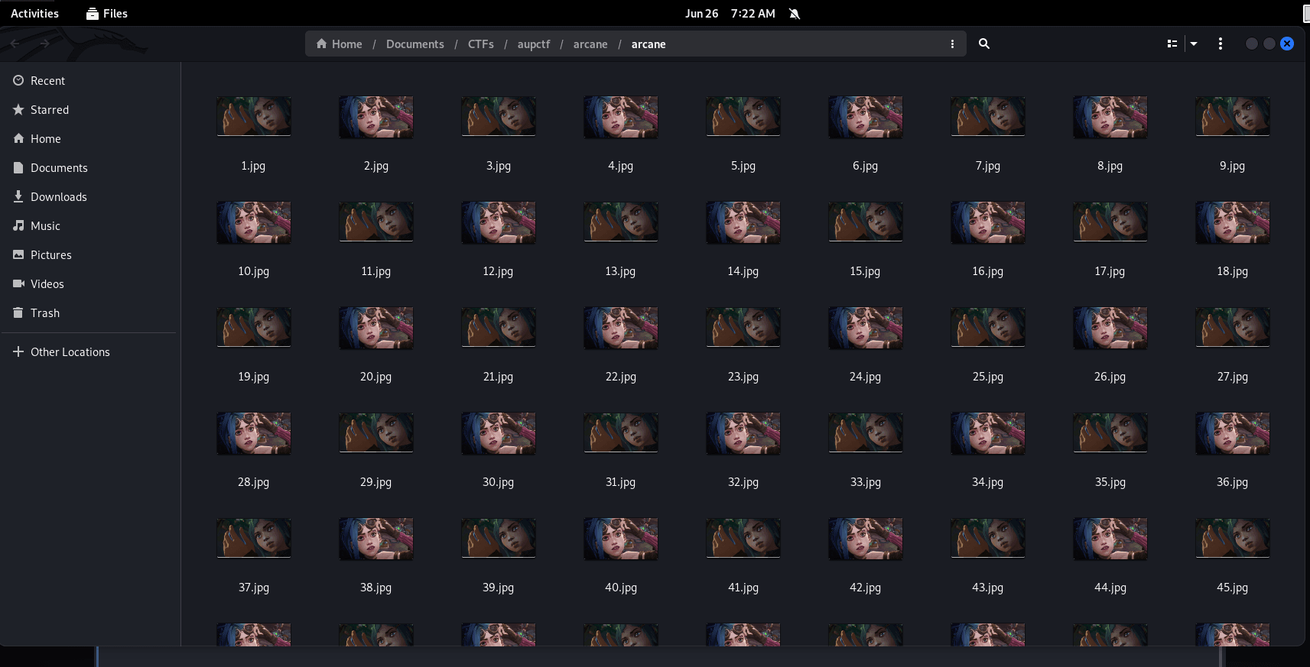Close the Files window

pos(1287,44)
